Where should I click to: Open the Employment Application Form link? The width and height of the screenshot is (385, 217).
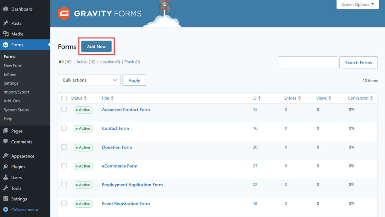132,185
